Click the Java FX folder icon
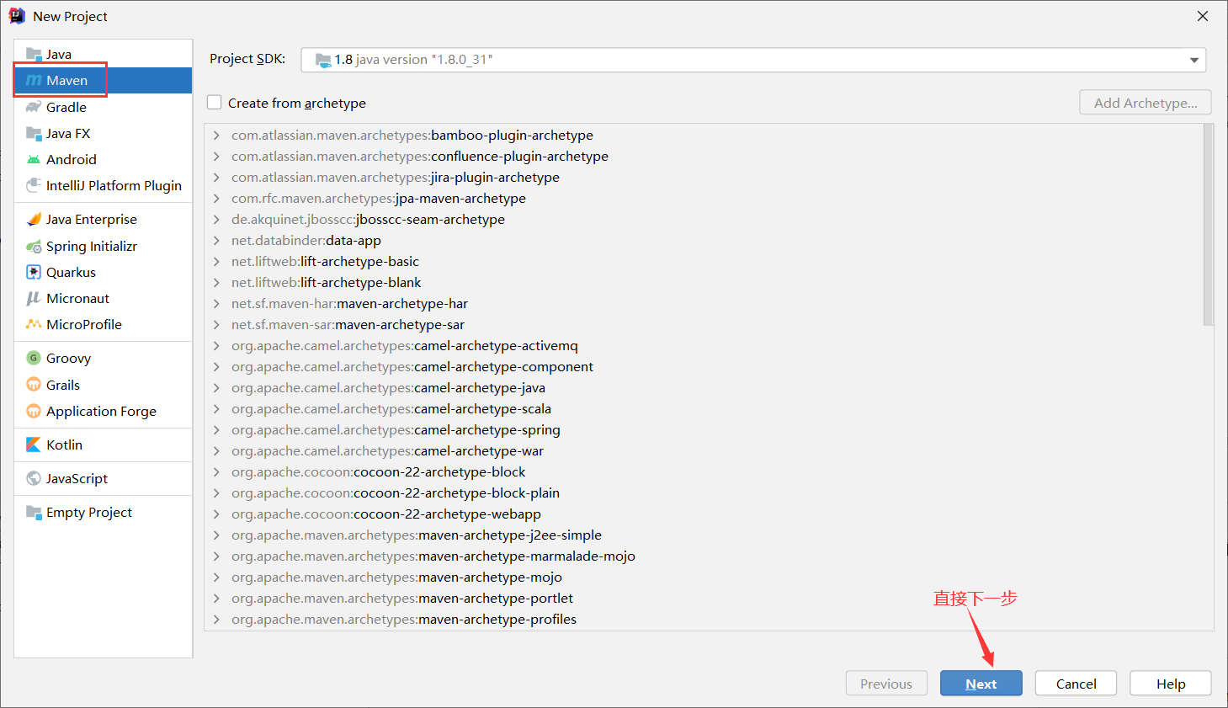 [34, 133]
